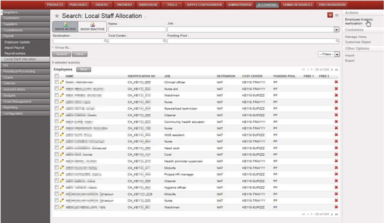Edit the Project HR manager row pencil
This screenshot has width=384, height=223.
(x=62, y=174)
